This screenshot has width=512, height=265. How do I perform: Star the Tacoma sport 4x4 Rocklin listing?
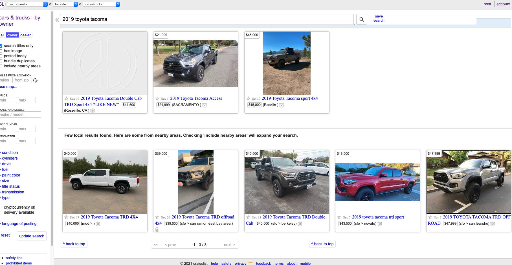click(248, 98)
